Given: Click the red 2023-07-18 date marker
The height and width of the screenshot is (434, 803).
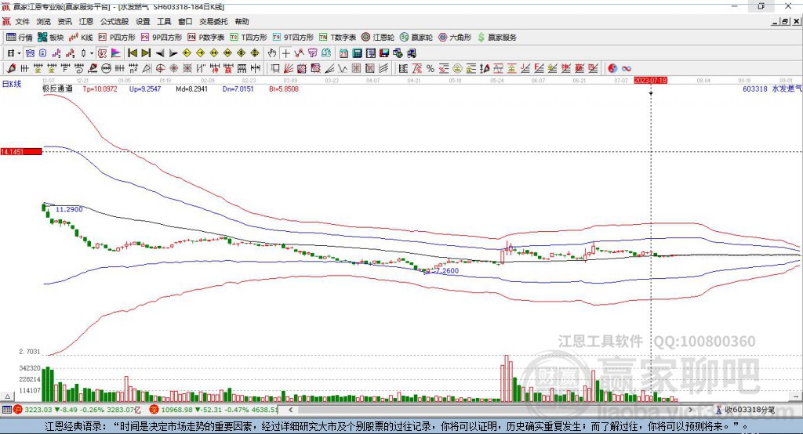Looking at the screenshot, I should (650, 81).
